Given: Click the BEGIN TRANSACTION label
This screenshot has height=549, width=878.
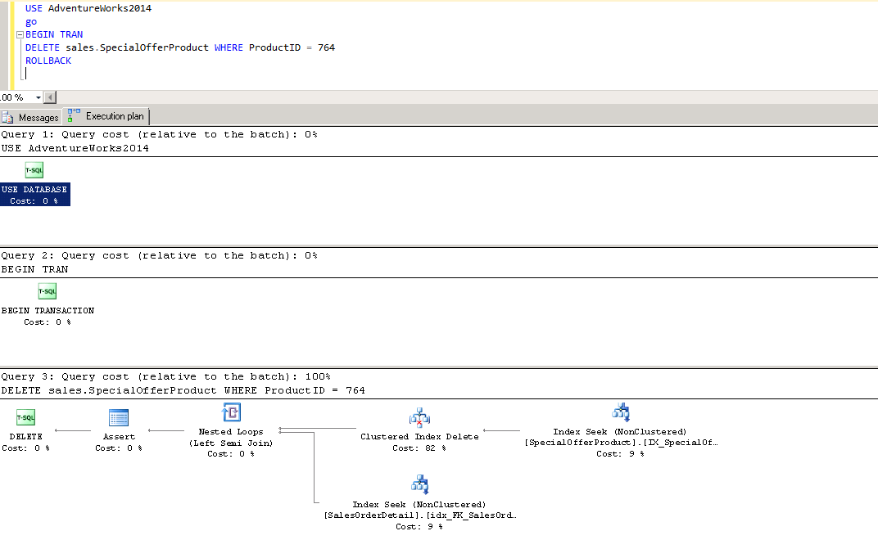Looking at the screenshot, I should point(48,311).
